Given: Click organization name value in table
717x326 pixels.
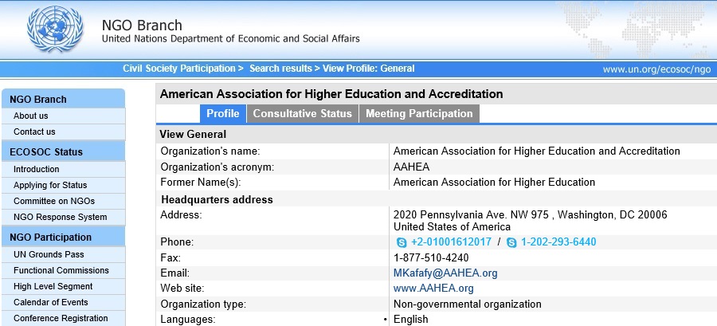Looking at the screenshot, I should pyautogui.click(x=537, y=151).
